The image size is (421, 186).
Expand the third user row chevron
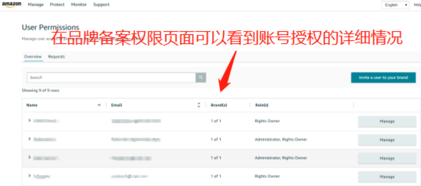point(29,157)
